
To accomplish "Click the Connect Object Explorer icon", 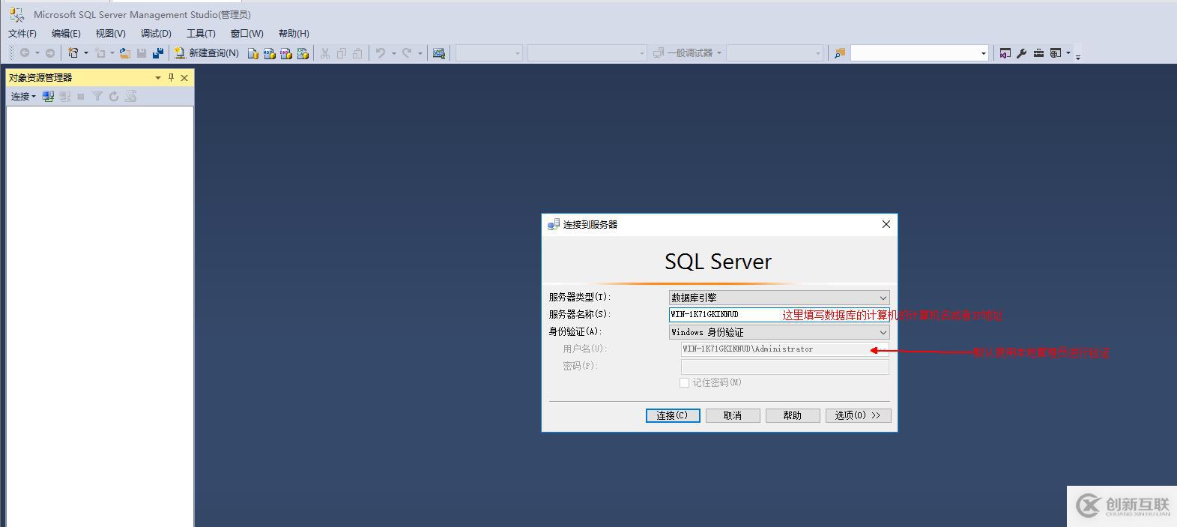I will pos(48,96).
